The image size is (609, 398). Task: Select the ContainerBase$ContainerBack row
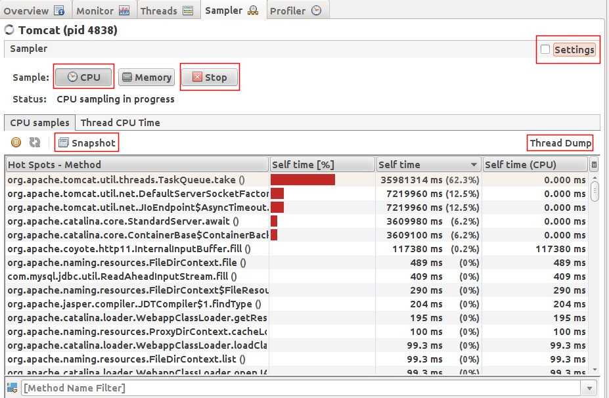[x=297, y=235]
